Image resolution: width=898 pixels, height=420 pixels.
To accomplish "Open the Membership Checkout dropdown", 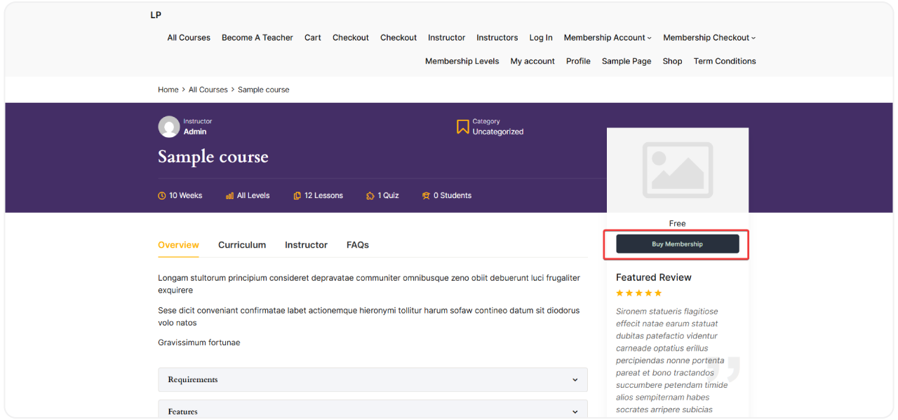I will pos(708,37).
